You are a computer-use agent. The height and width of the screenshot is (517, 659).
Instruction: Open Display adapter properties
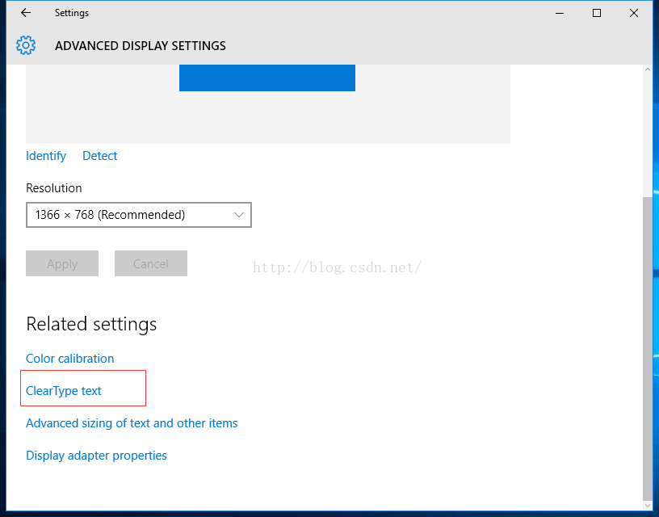point(96,456)
